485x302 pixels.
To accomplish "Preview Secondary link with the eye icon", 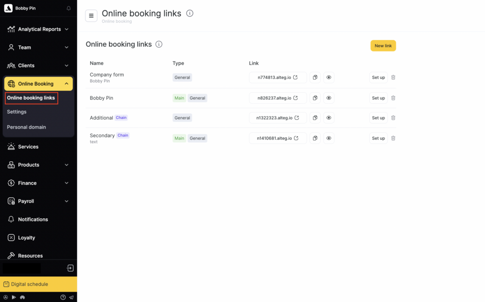I will (329, 138).
